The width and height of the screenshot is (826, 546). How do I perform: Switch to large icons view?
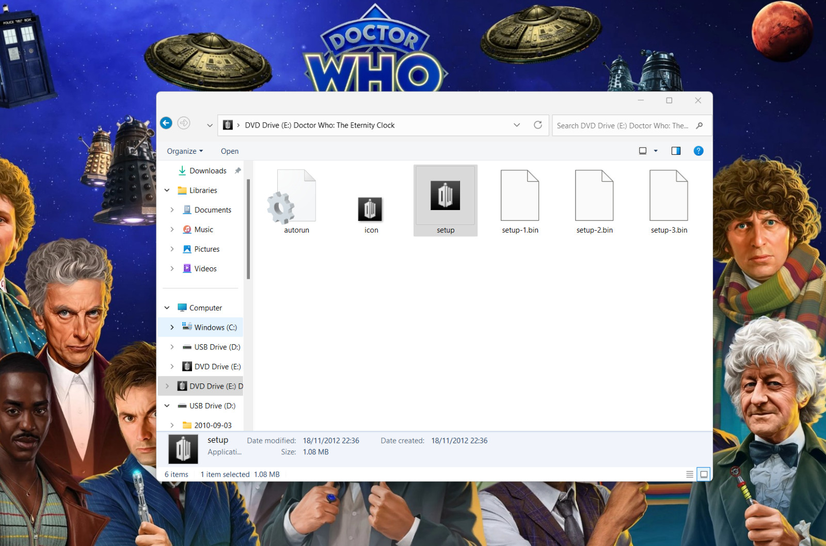tap(704, 474)
